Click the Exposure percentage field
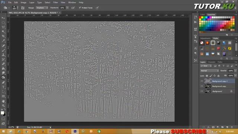 (62, 8)
